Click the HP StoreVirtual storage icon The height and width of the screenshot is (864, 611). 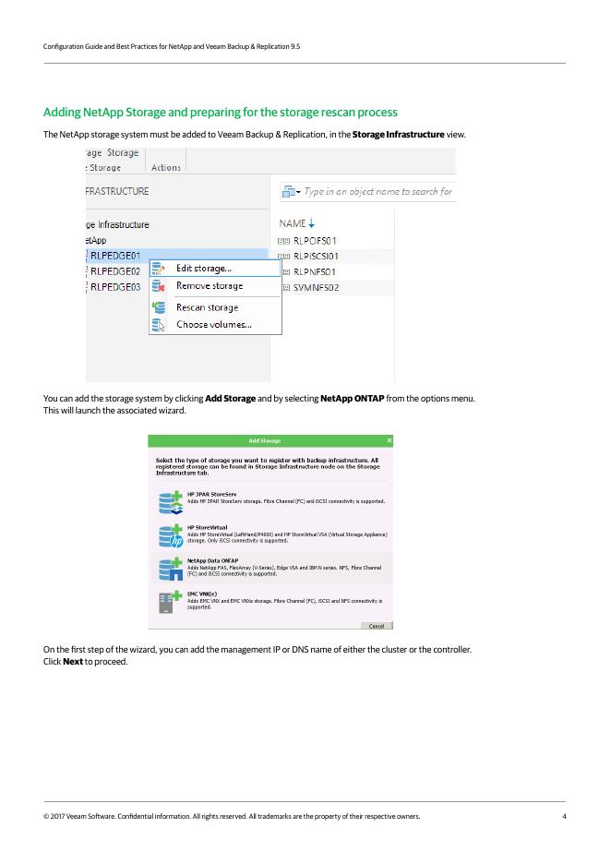170,535
